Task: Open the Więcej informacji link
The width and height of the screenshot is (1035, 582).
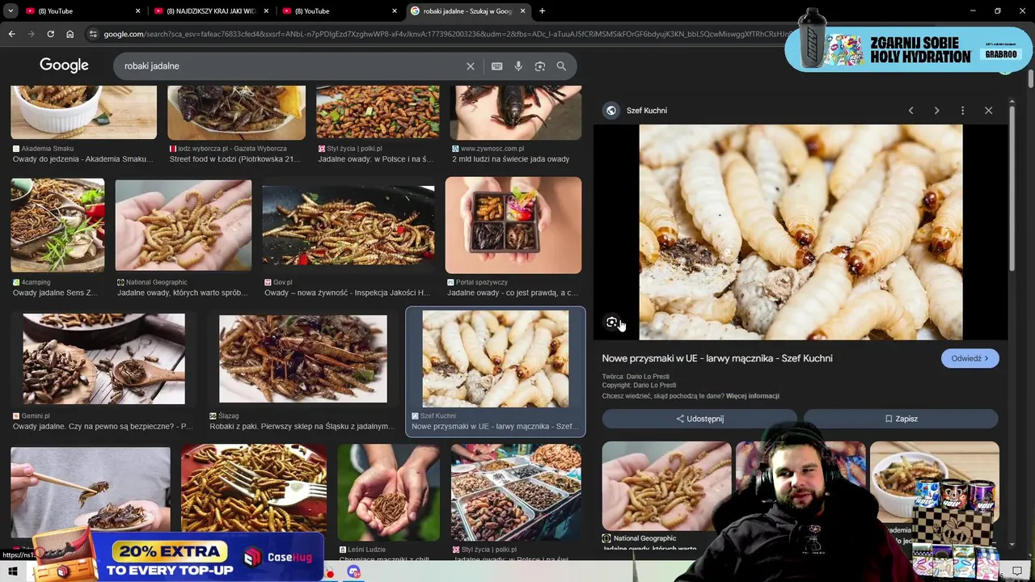Action: [x=752, y=396]
